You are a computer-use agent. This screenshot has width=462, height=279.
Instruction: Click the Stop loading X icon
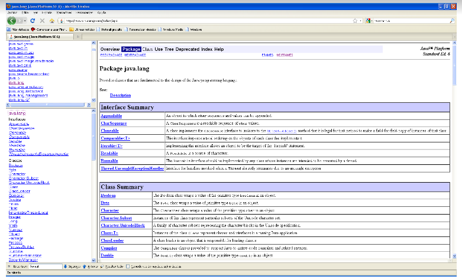click(x=43, y=20)
